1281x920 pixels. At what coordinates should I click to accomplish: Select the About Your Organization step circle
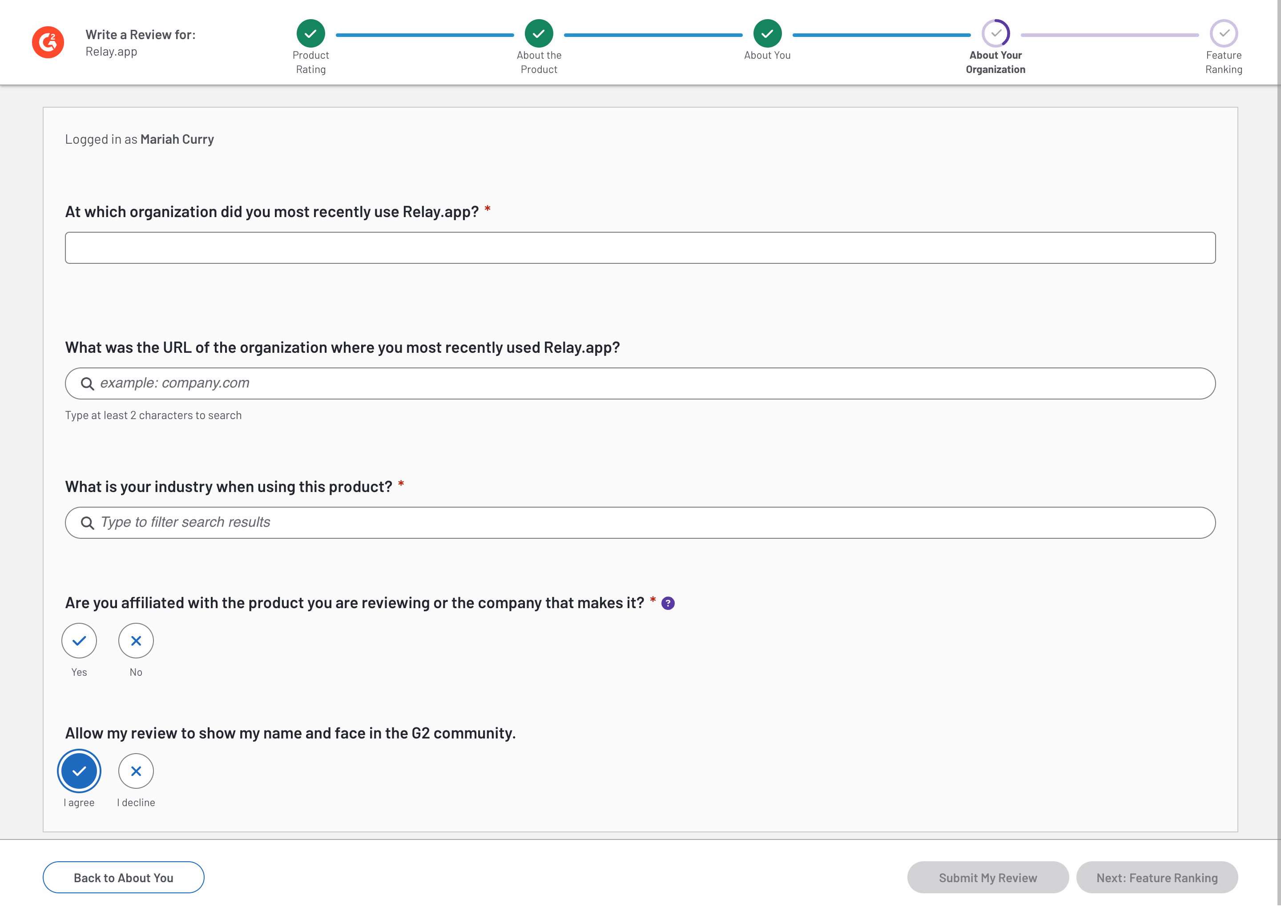[995, 33]
